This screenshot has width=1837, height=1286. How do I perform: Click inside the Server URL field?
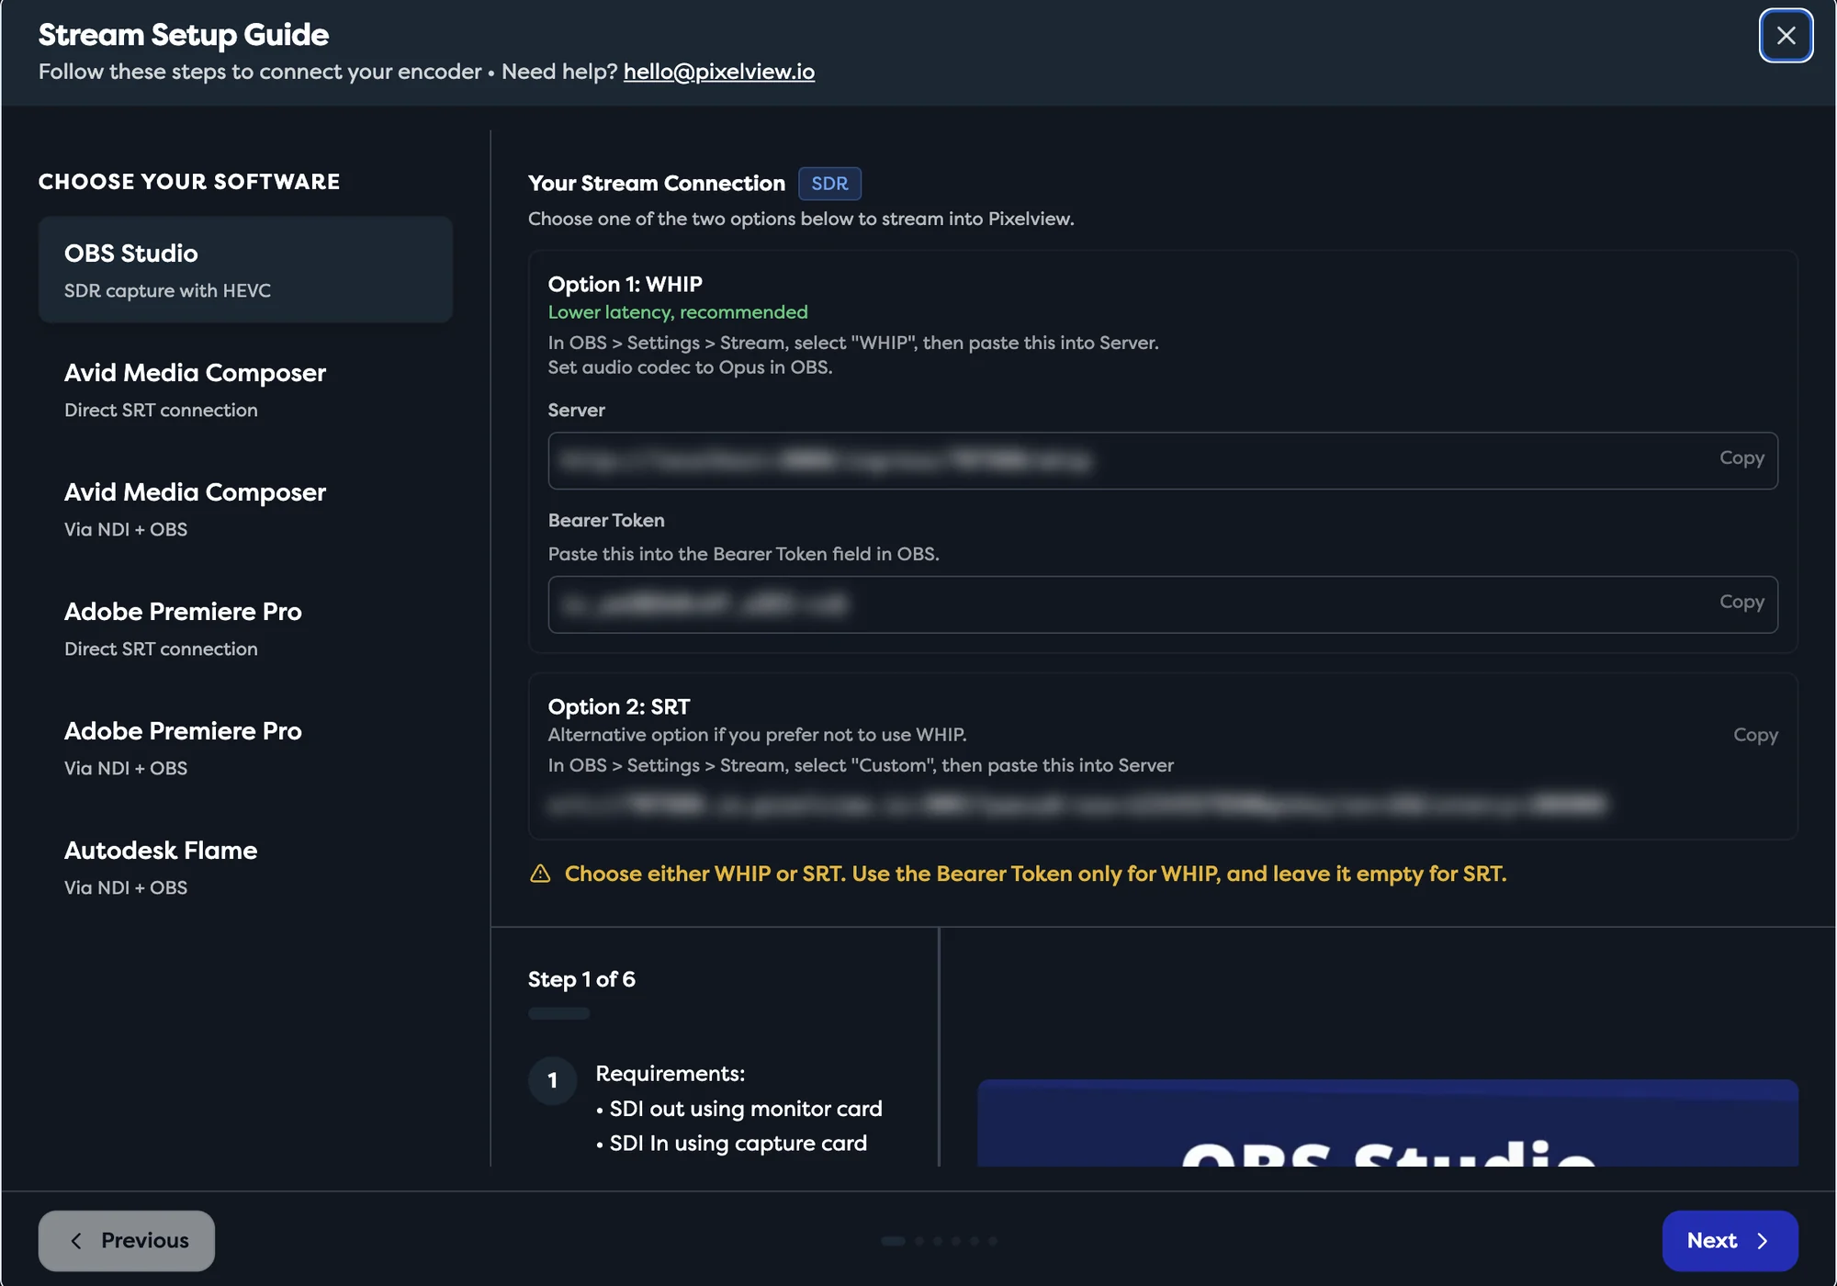(x=1163, y=460)
